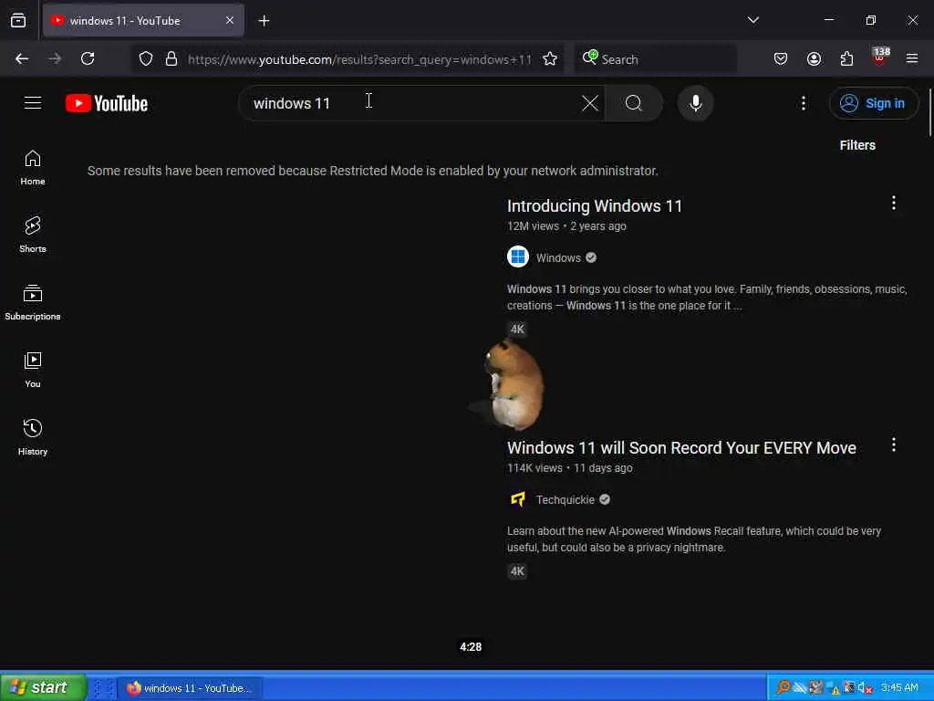Open the Techquickie channel name link

pos(565,499)
